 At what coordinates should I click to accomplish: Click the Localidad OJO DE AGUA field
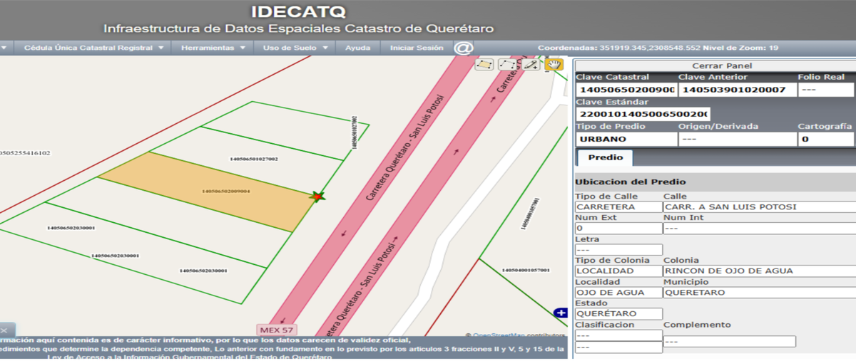[618, 293]
